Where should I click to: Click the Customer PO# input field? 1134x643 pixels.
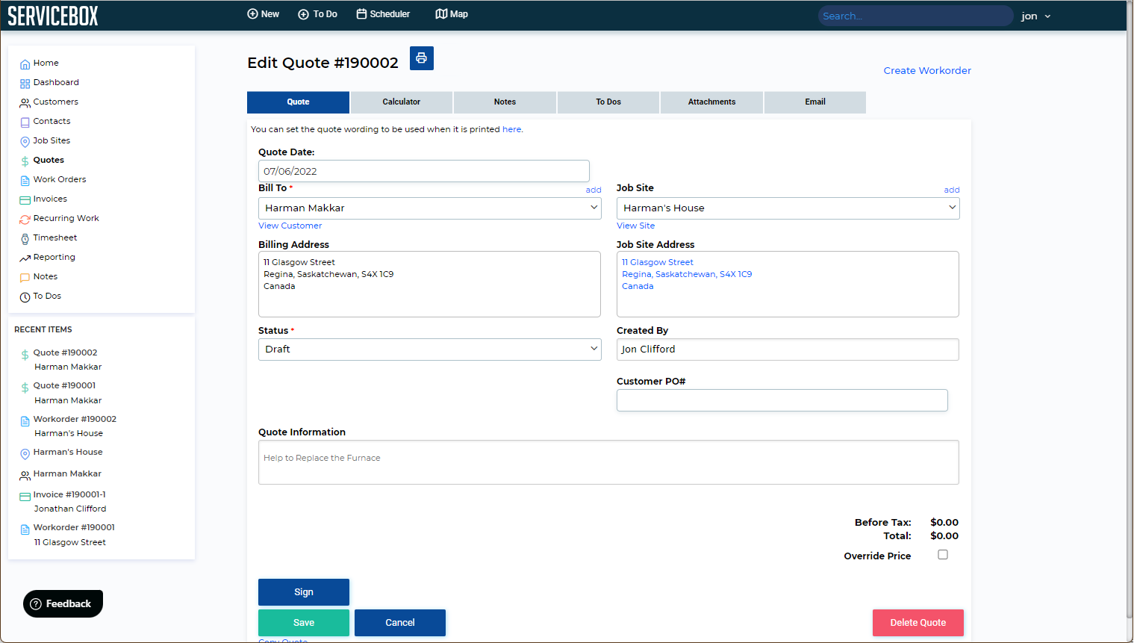(782, 400)
